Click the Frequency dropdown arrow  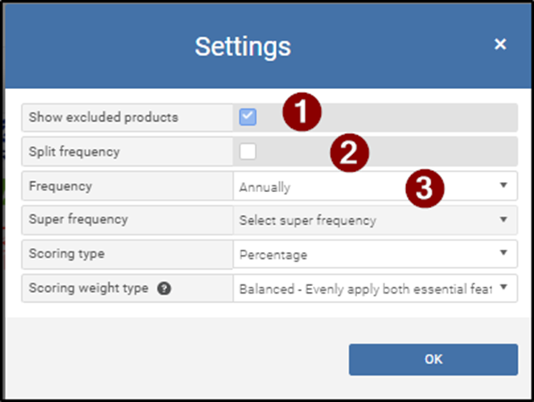(x=504, y=185)
